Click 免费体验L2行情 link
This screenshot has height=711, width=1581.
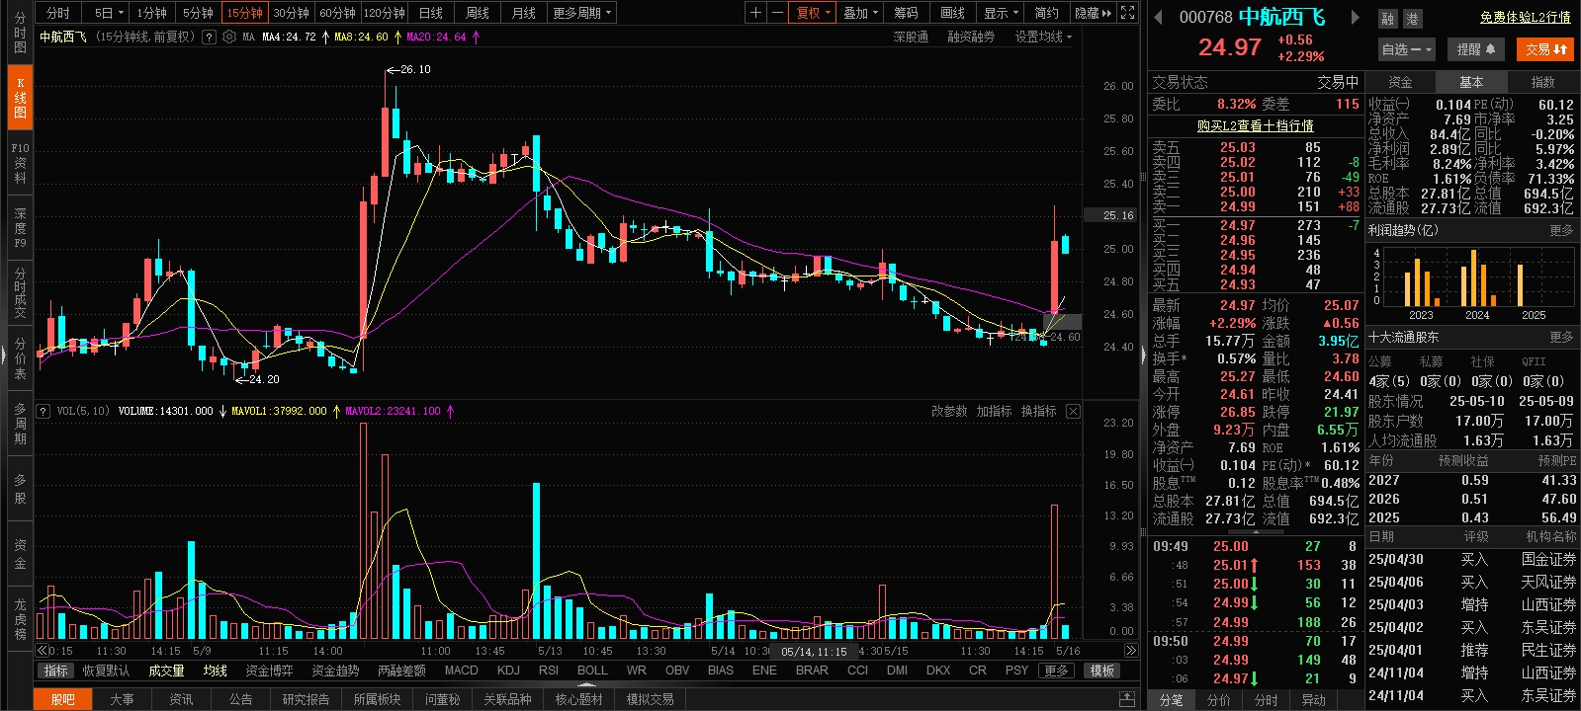pos(1526,18)
